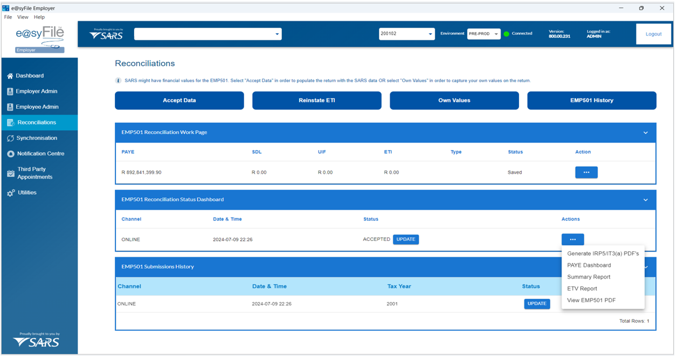The image size is (677, 356).
Task: Collapse the EMP501 Reconciliation Status Dashboard panel
Action: pos(645,200)
